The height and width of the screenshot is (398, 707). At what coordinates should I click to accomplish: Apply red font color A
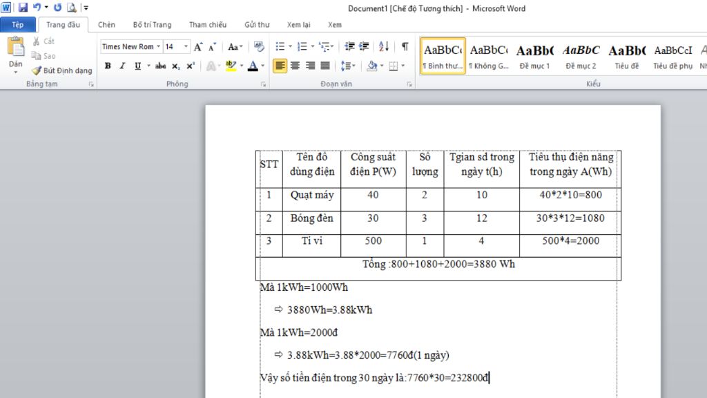tap(253, 66)
